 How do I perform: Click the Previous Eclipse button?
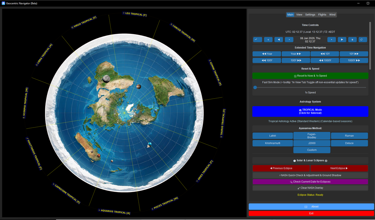pos(281,168)
